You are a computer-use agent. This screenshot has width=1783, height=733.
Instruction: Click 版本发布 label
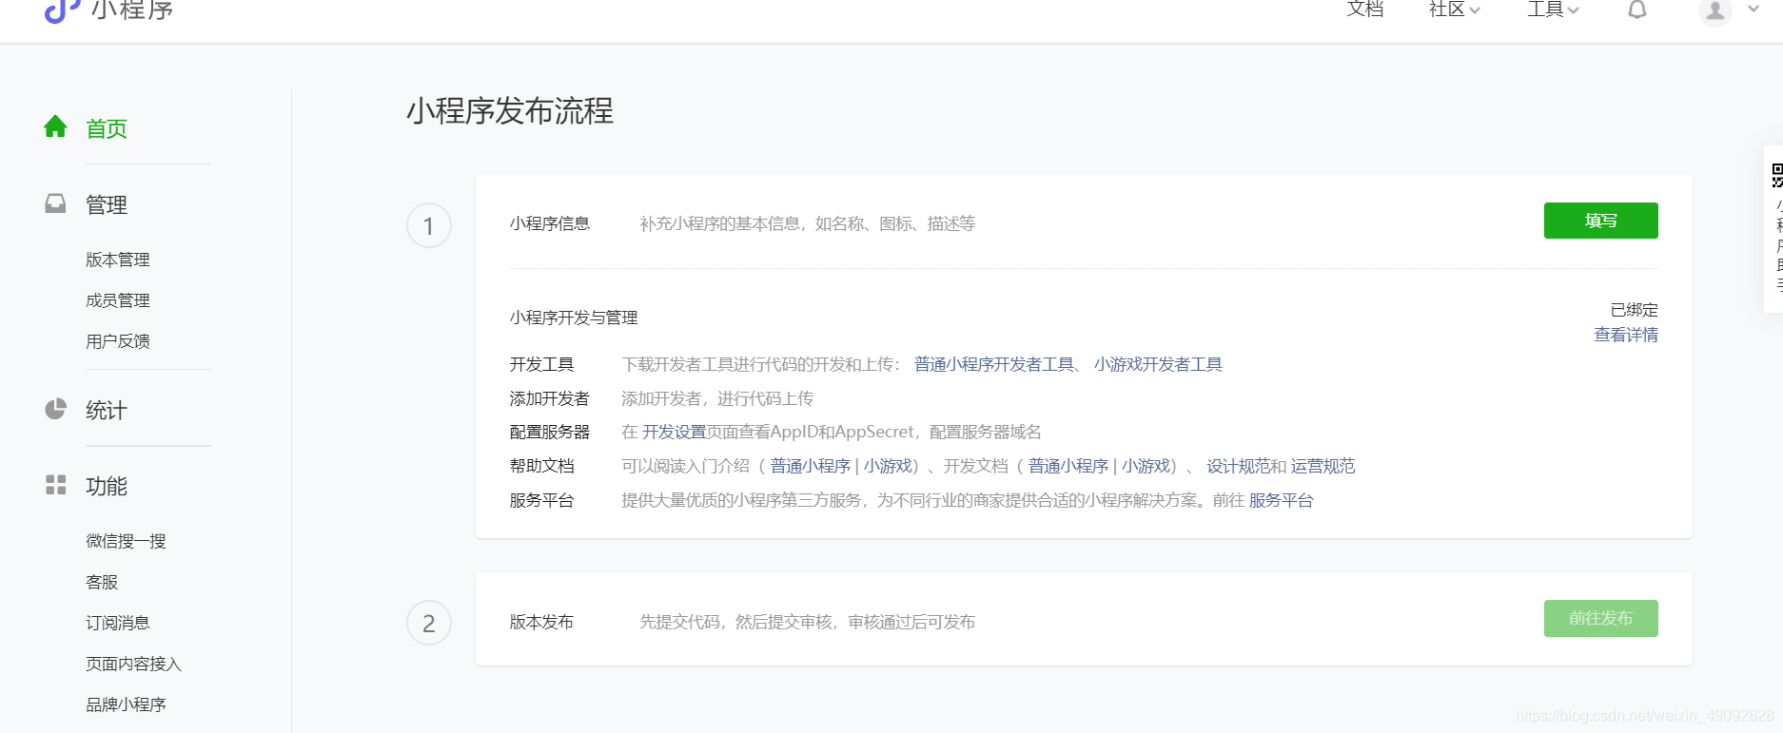coord(541,622)
